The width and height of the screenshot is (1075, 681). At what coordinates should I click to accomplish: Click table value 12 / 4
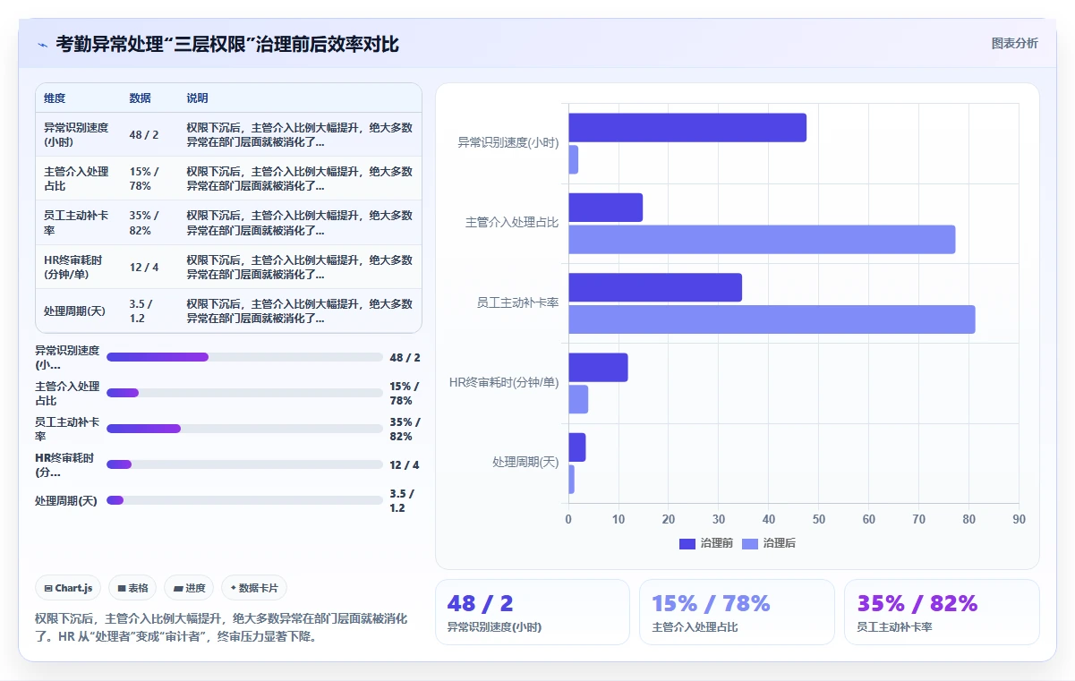(x=144, y=267)
